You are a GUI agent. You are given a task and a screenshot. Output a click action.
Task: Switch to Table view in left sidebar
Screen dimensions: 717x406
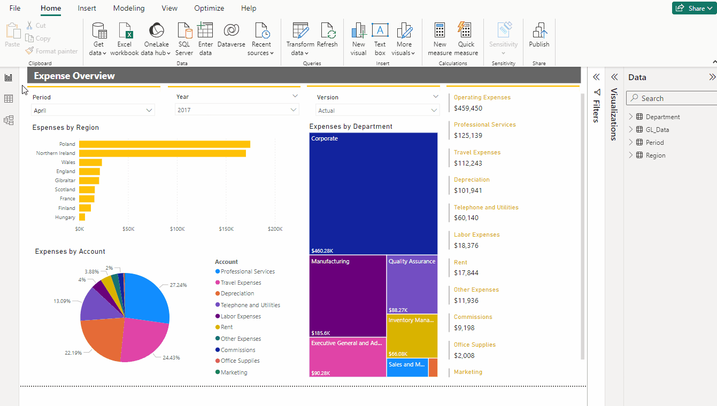click(x=9, y=99)
